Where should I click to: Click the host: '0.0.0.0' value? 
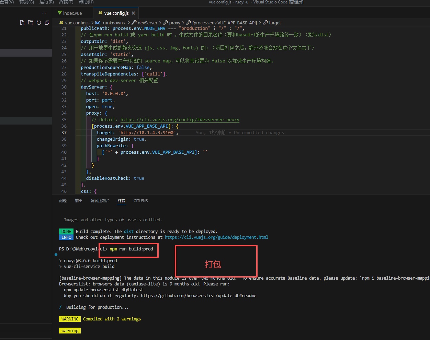pos(114,93)
